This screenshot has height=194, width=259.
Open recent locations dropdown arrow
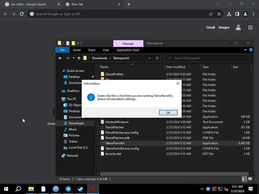[74, 58]
